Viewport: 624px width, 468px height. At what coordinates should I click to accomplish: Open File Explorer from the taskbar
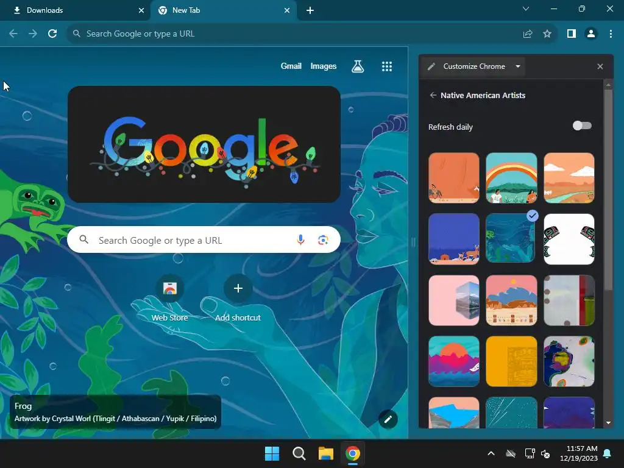tap(325, 453)
